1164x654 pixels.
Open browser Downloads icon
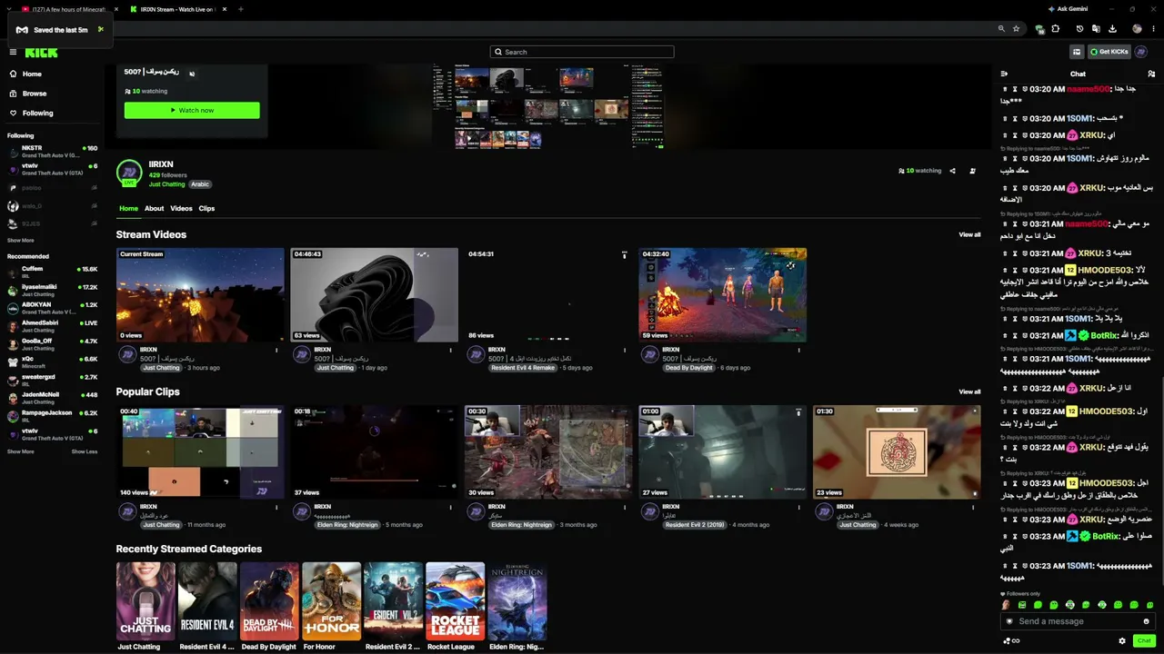click(1112, 29)
